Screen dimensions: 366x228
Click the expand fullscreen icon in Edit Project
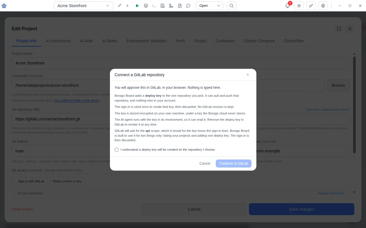[339, 29]
